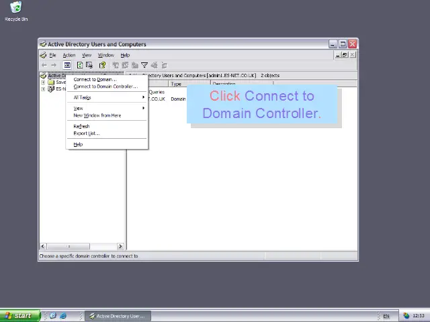Screen dimensions: 430x322
Task: Expand the ES-NET domain tree node
Action: tap(43, 89)
